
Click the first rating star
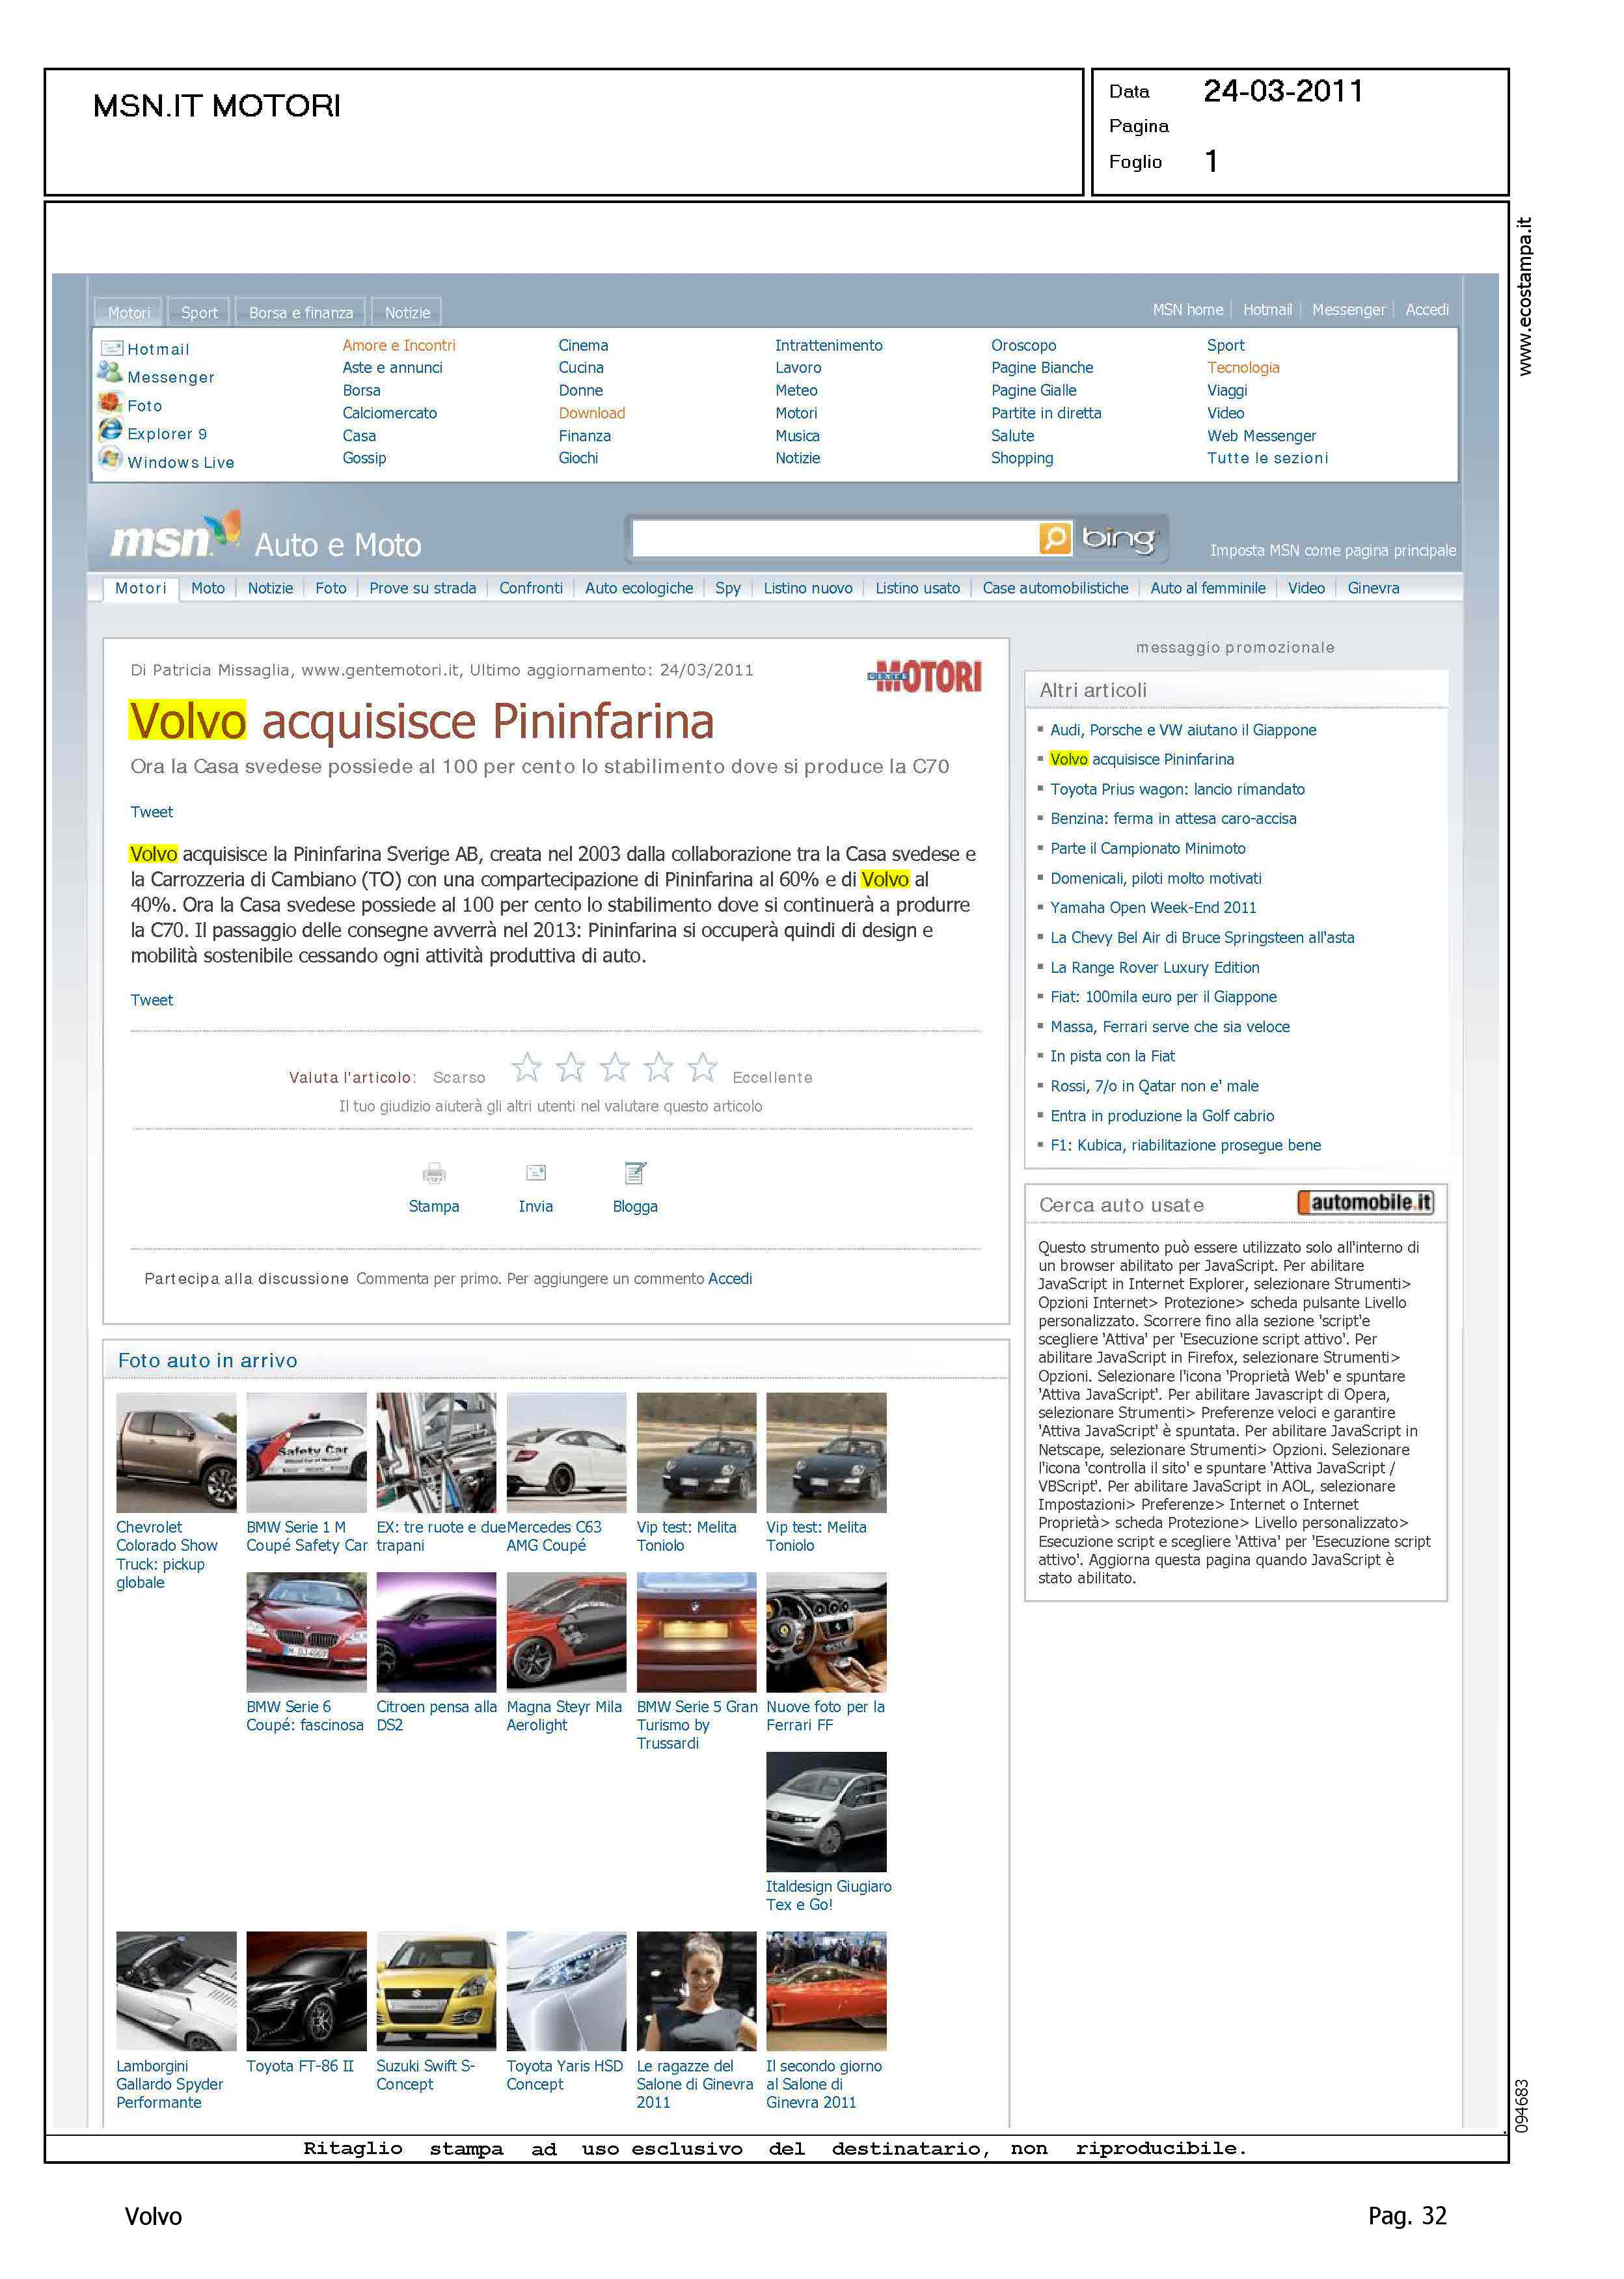click(x=527, y=1067)
